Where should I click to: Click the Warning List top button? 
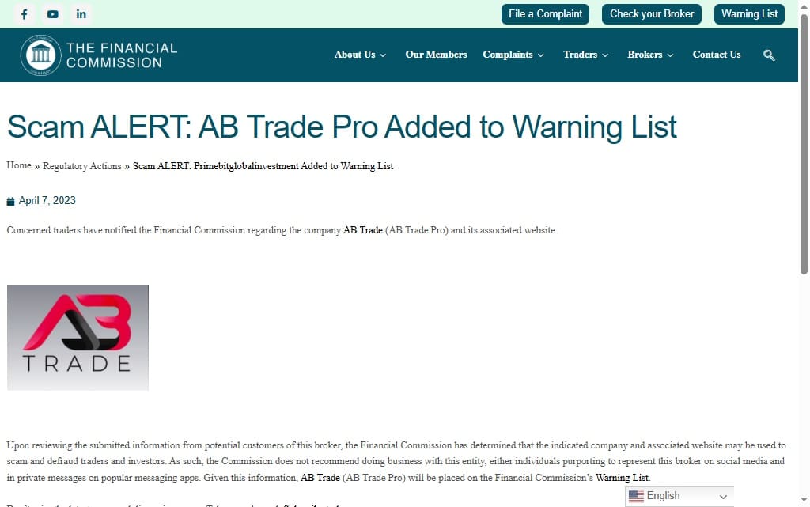tap(749, 14)
